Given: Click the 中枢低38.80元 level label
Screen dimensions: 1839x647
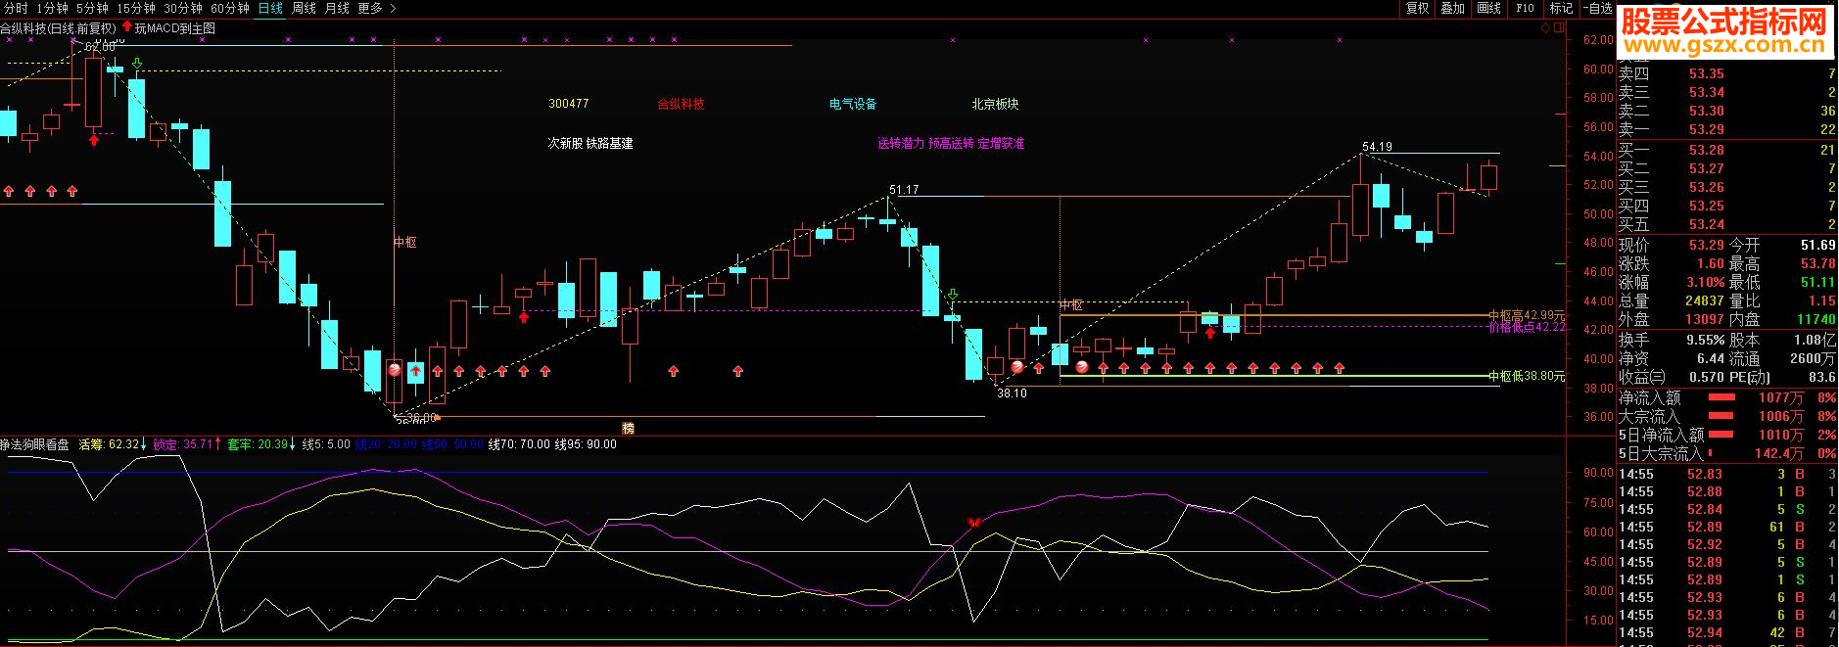Looking at the screenshot, I should pyautogui.click(x=1527, y=376).
